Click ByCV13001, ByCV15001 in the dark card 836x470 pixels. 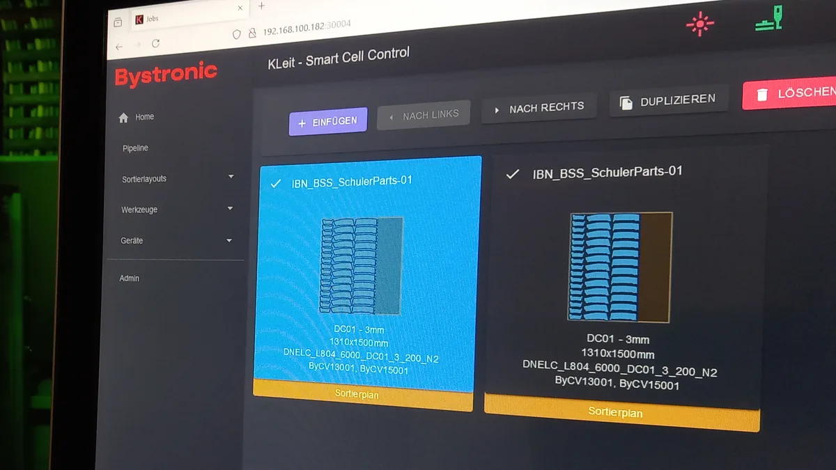(617, 383)
